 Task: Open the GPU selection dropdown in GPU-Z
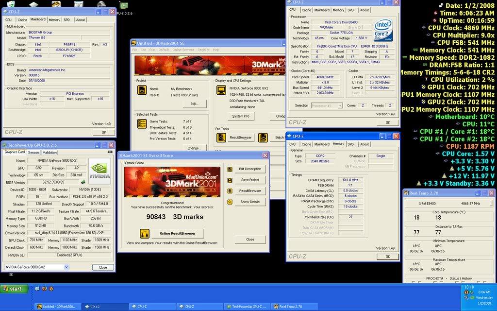point(66,267)
